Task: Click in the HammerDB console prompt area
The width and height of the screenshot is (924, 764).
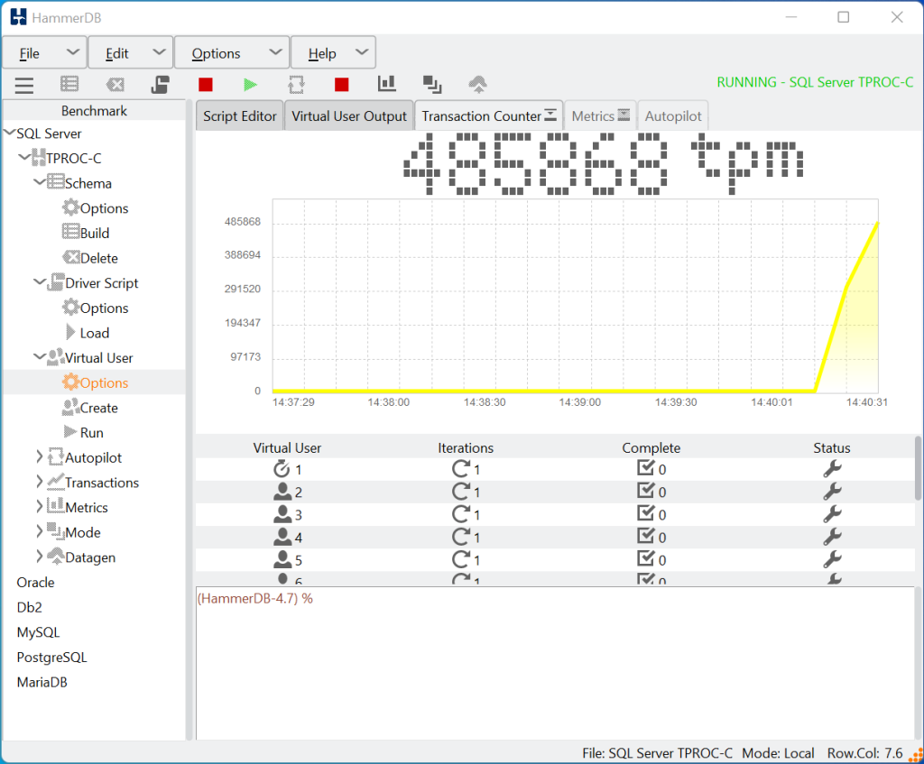Action: (x=555, y=663)
